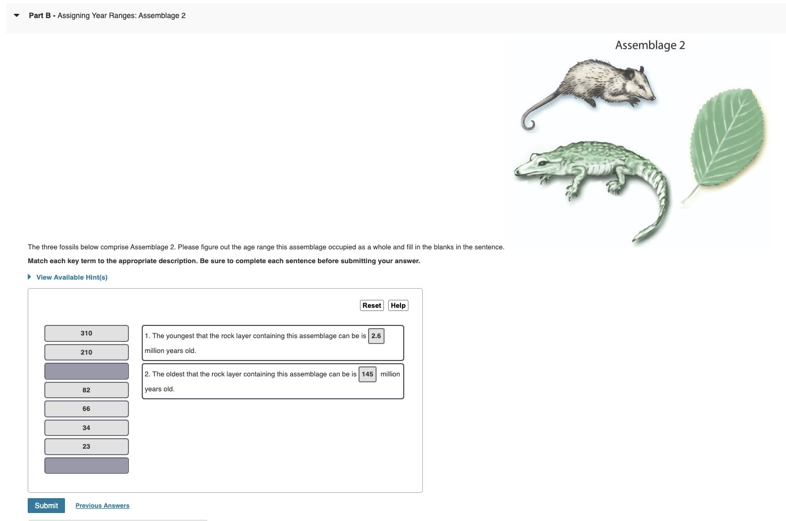
Task: Submit the assemblage answers
Action: point(46,506)
